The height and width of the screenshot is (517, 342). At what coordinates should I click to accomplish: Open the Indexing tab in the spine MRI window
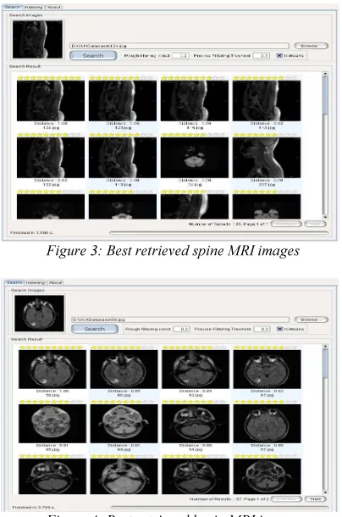pyautogui.click(x=33, y=7)
